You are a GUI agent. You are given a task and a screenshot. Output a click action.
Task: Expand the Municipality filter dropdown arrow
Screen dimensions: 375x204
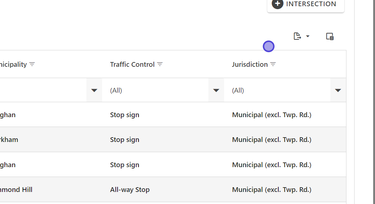click(94, 90)
